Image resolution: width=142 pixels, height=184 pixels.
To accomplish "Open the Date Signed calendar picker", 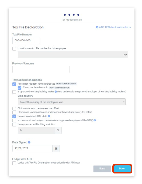I will [x=56, y=148].
